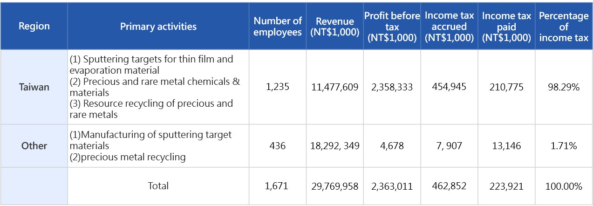Select the Income tax accrued header
This screenshot has width=593, height=206.
tap(449, 27)
